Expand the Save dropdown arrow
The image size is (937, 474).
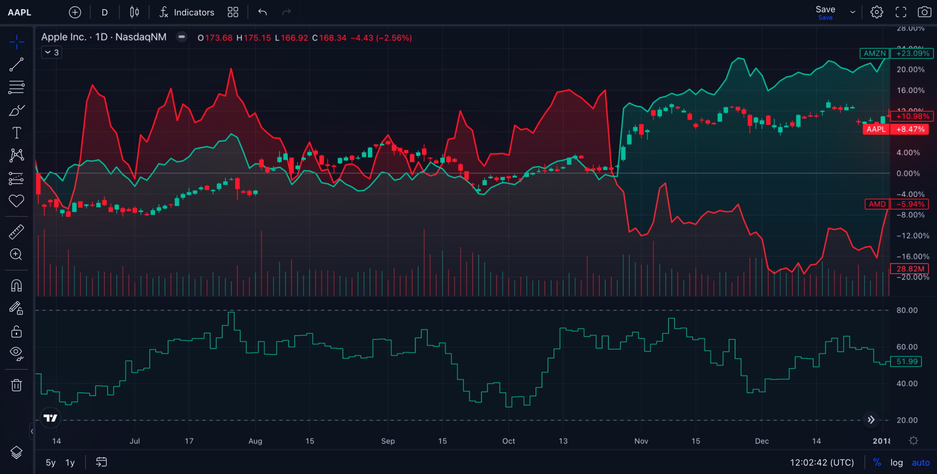(852, 12)
